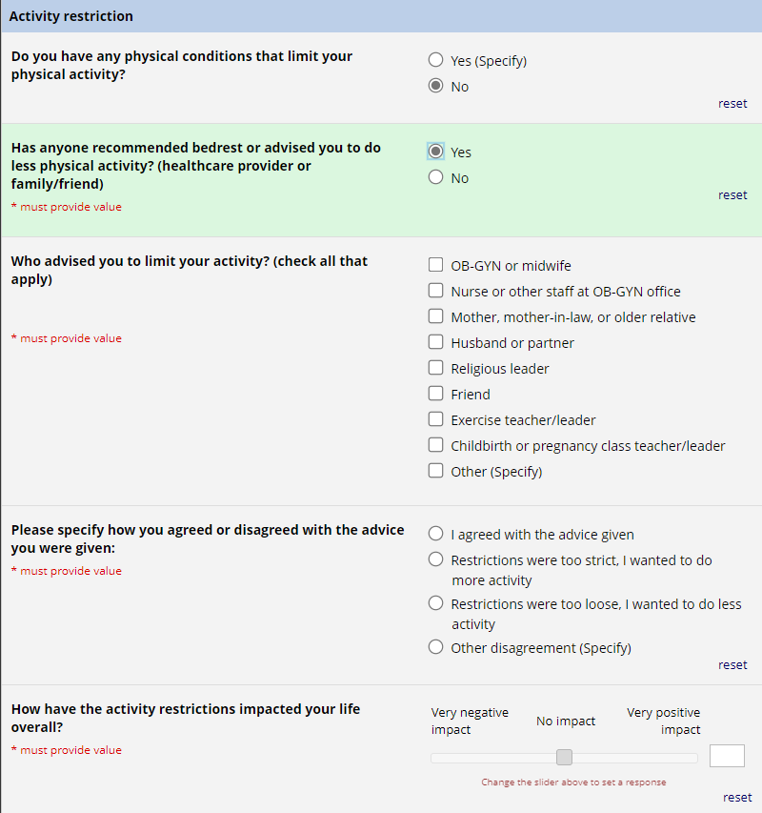The width and height of the screenshot is (762, 813).
Task: Check "Childbirth or pregnancy class teacher/leader"
Action: [x=435, y=444]
